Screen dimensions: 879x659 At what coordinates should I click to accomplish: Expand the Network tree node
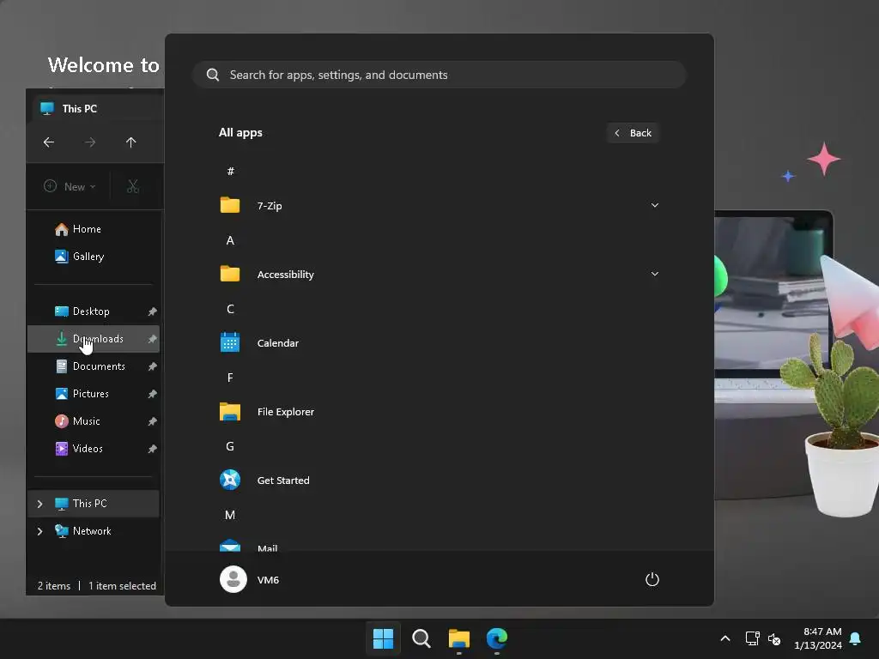(x=39, y=531)
